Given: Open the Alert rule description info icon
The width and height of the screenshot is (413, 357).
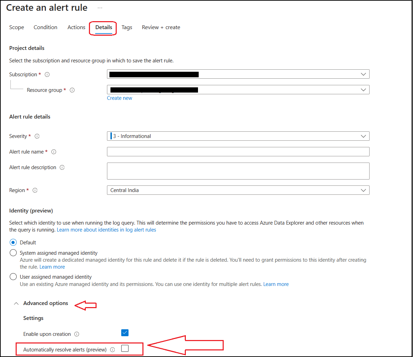Looking at the screenshot, I should [62, 167].
